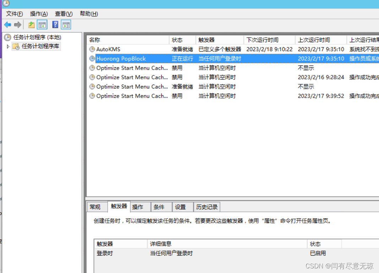379x273 pixels.
Task: Click the 当任何用户登录时 trigger detail cell
Action: (171, 253)
